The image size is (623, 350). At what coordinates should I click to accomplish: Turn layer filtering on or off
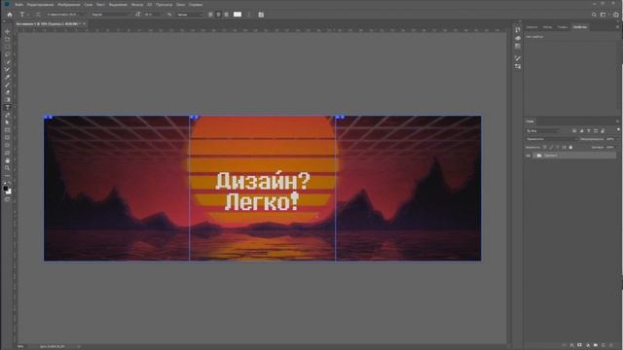[x=618, y=129]
